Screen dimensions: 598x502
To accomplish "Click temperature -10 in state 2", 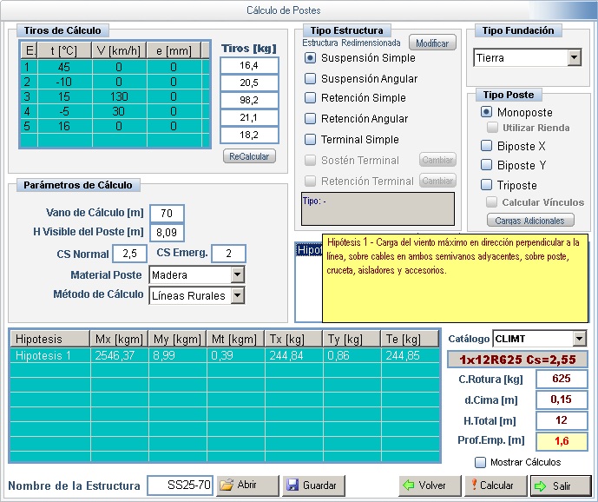I will [64, 82].
